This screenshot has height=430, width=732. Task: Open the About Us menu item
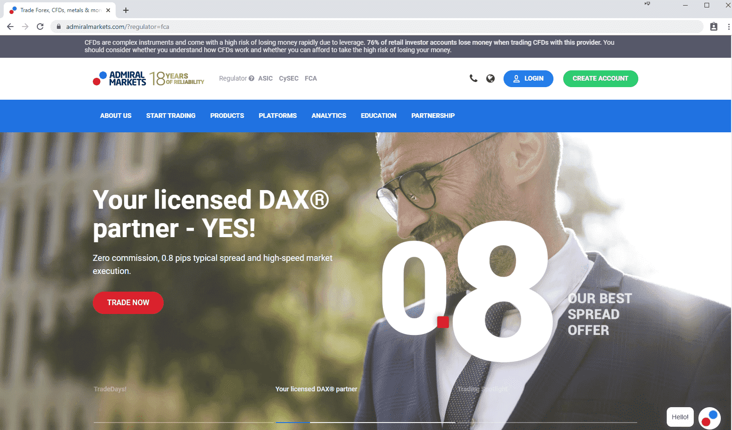[116, 116]
